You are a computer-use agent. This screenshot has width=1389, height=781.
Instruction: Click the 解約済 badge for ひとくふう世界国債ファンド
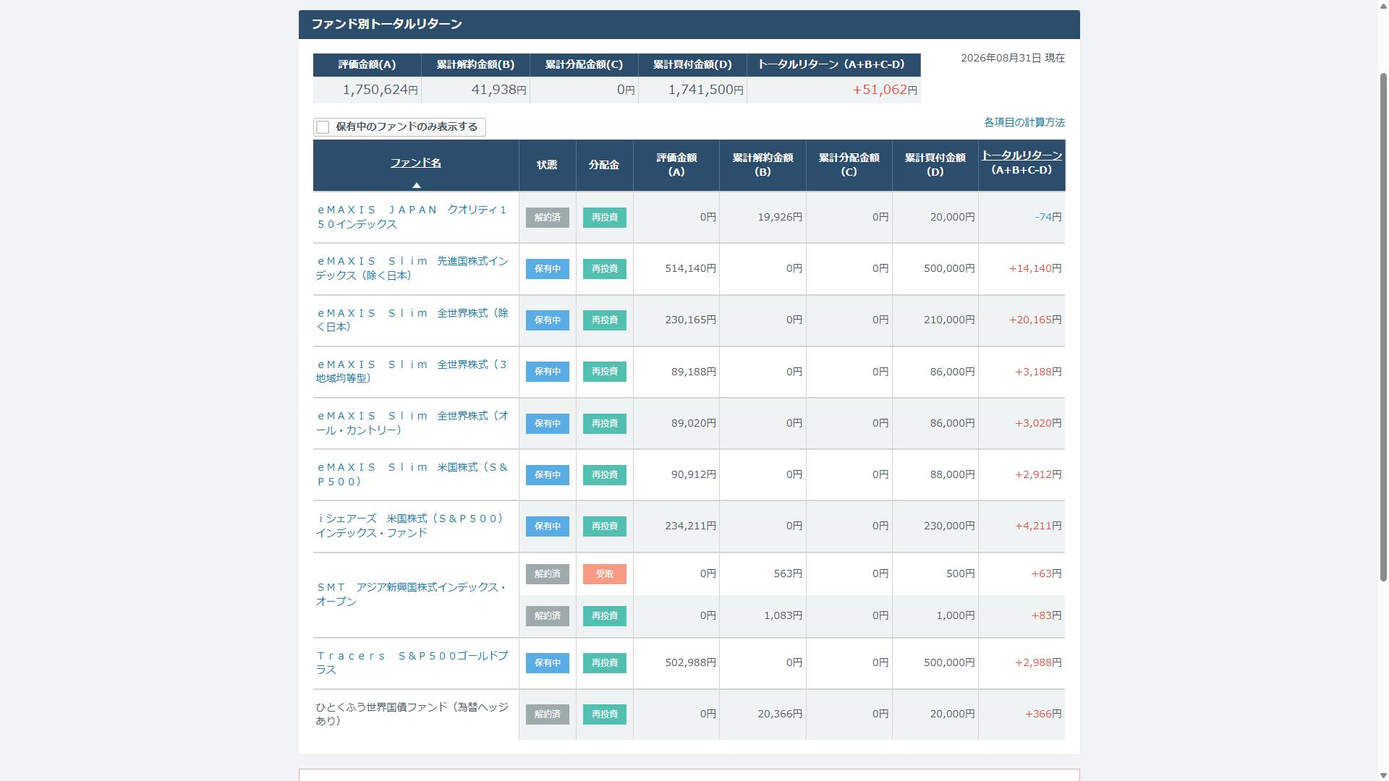click(x=548, y=714)
